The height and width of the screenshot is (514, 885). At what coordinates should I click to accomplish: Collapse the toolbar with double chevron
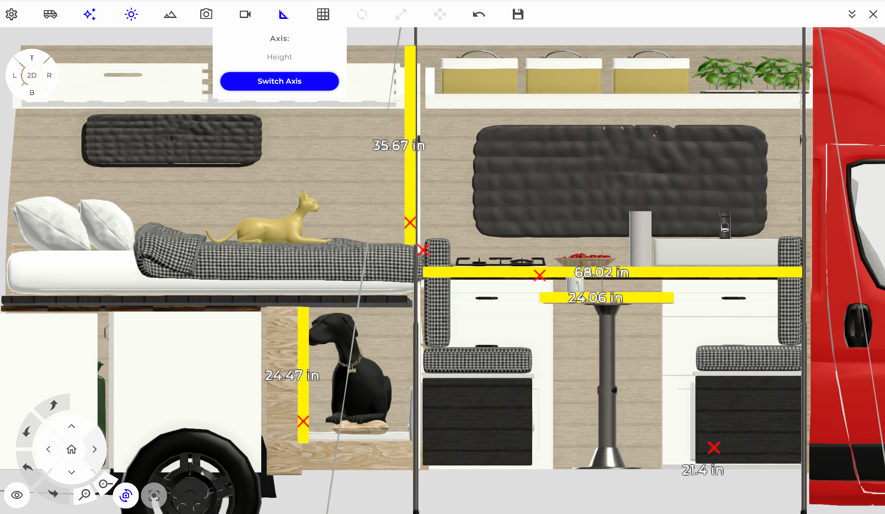(x=852, y=14)
